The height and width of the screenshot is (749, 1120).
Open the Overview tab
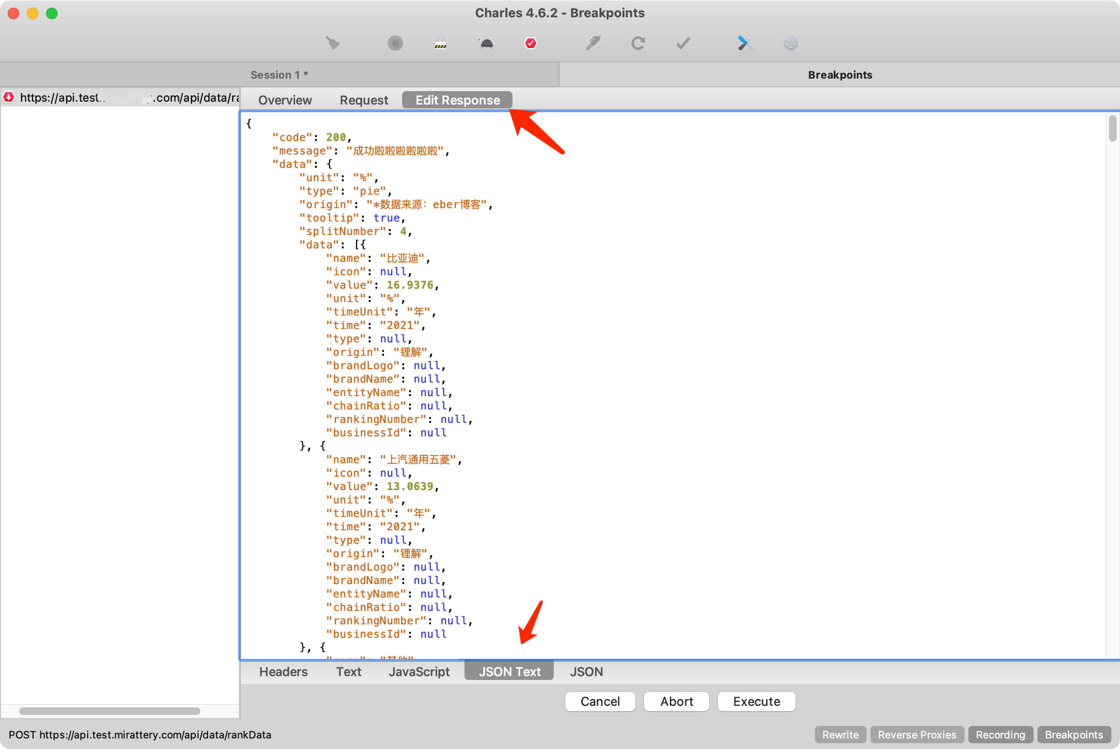pyautogui.click(x=285, y=100)
